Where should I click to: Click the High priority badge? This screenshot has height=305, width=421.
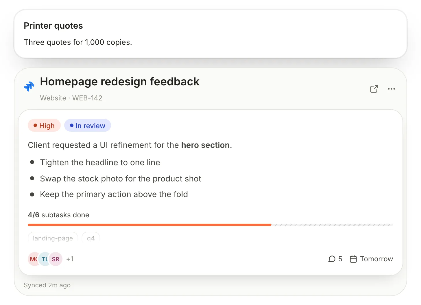(x=44, y=126)
